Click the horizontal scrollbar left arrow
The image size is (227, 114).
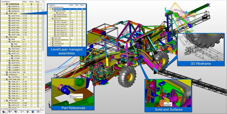click(x=2, y=109)
